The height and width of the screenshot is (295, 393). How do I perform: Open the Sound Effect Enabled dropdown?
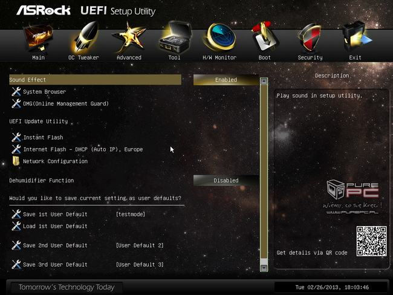(x=226, y=80)
